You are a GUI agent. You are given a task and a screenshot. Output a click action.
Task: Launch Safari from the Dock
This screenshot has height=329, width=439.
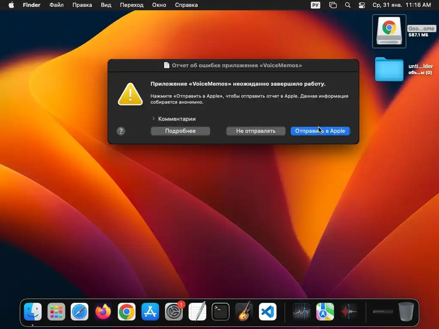(x=79, y=311)
